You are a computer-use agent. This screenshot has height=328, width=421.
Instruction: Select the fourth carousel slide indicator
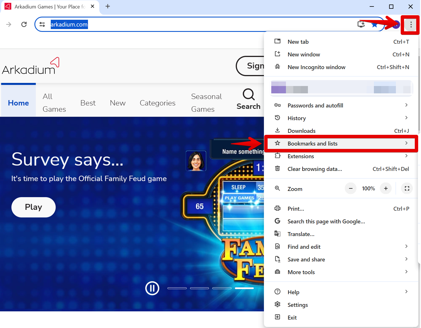pos(244,288)
